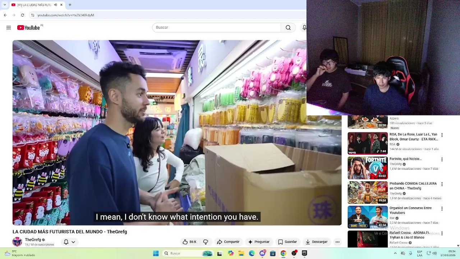Open Organicé un Concurso Entre Youtubers title
The image size is (460, 259).
[x=411, y=210]
